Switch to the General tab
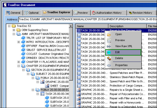 click(14, 13)
